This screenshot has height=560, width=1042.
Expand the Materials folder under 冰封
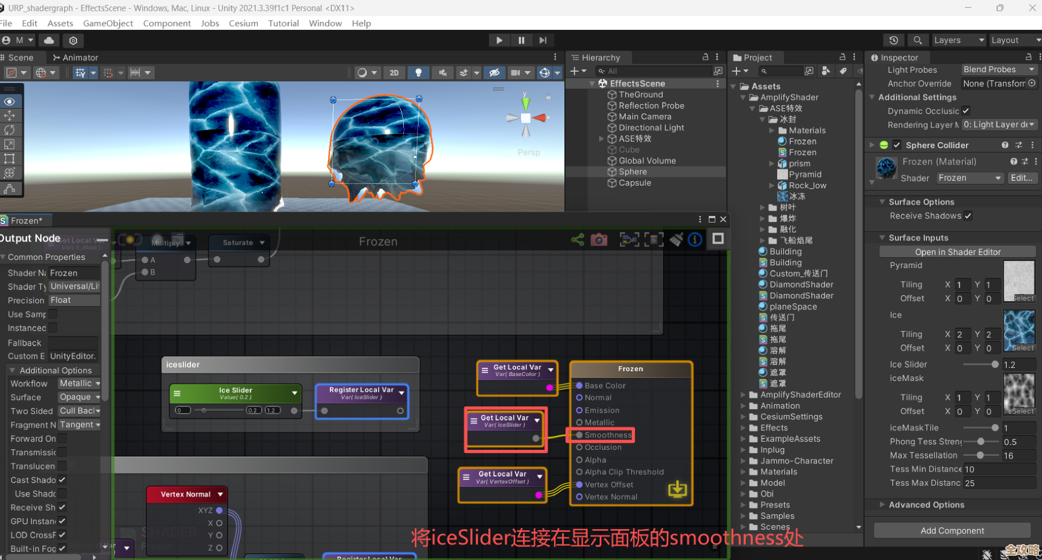772,130
